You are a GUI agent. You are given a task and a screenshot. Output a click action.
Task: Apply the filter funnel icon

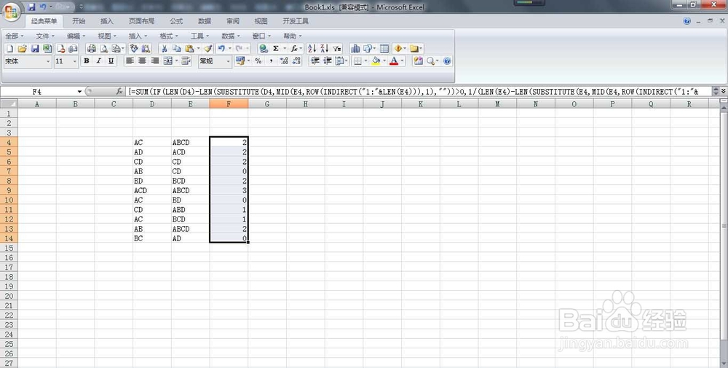coord(336,48)
